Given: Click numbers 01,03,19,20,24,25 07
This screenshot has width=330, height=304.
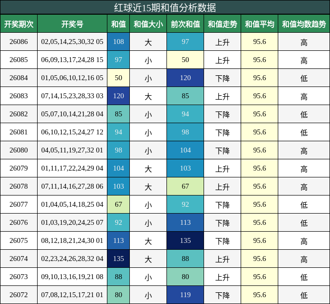Looking at the screenshot, I should pos(72,222).
